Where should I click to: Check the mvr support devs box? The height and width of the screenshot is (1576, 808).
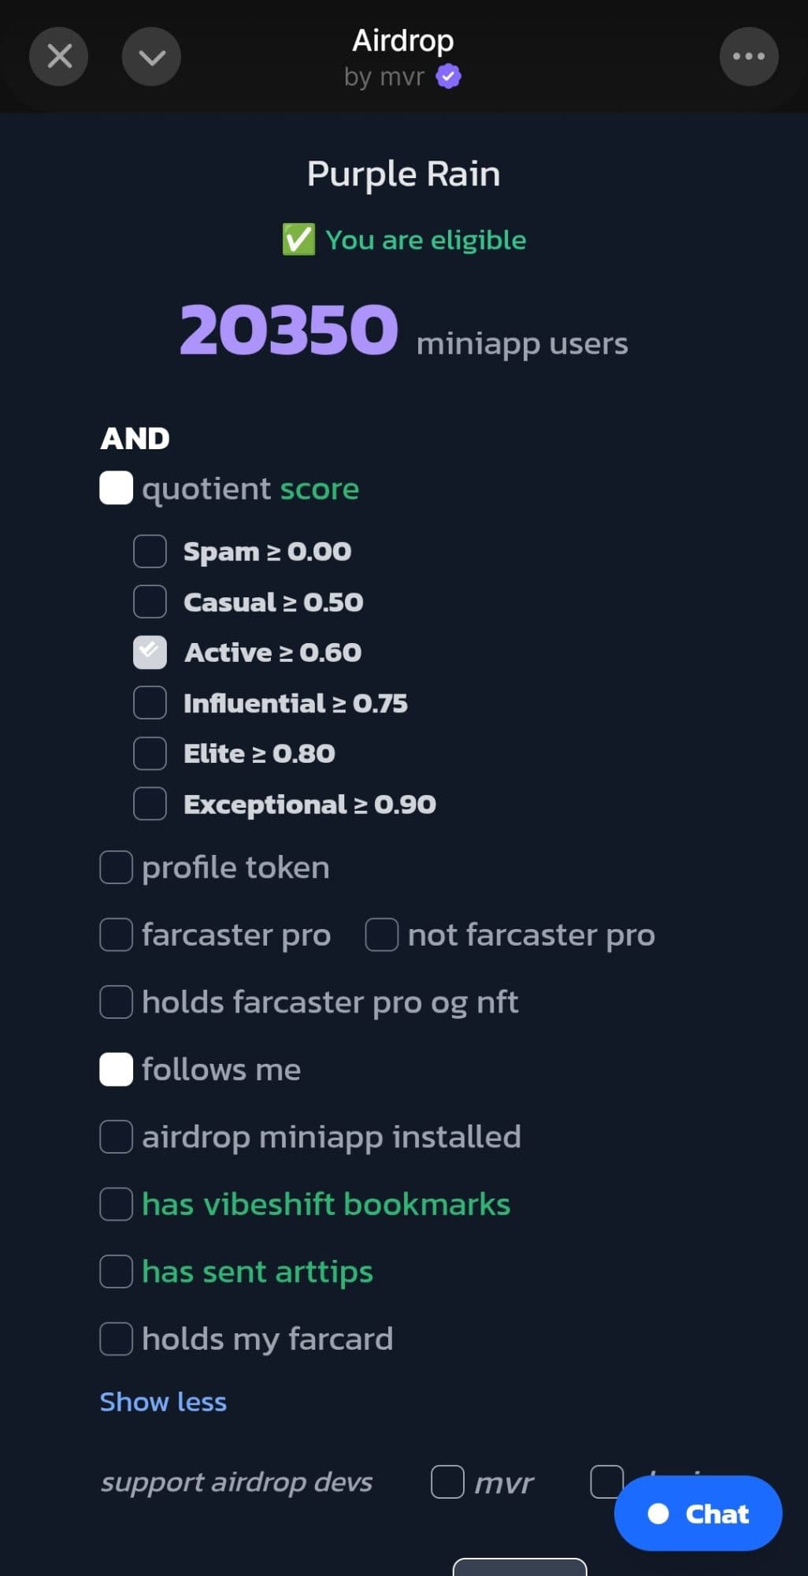pyautogui.click(x=447, y=1481)
